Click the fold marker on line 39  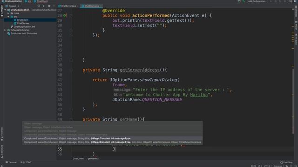(71, 70)
